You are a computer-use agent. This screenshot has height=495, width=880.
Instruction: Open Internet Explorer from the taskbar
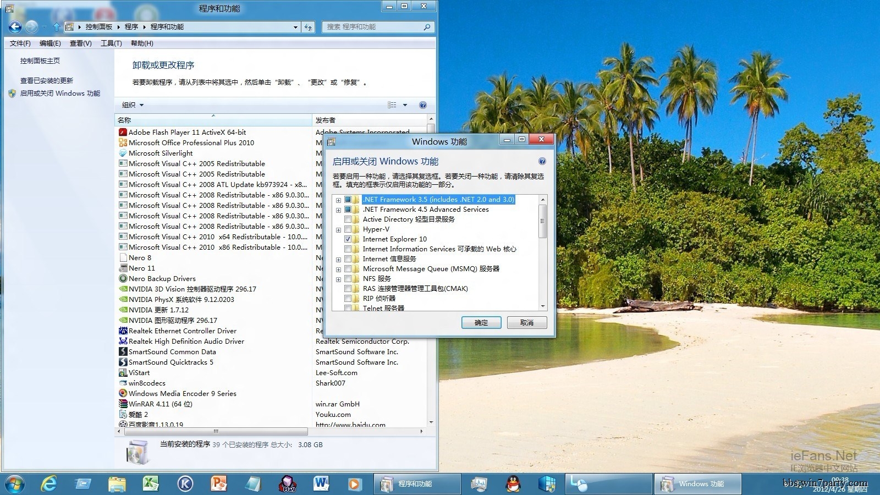coord(50,483)
